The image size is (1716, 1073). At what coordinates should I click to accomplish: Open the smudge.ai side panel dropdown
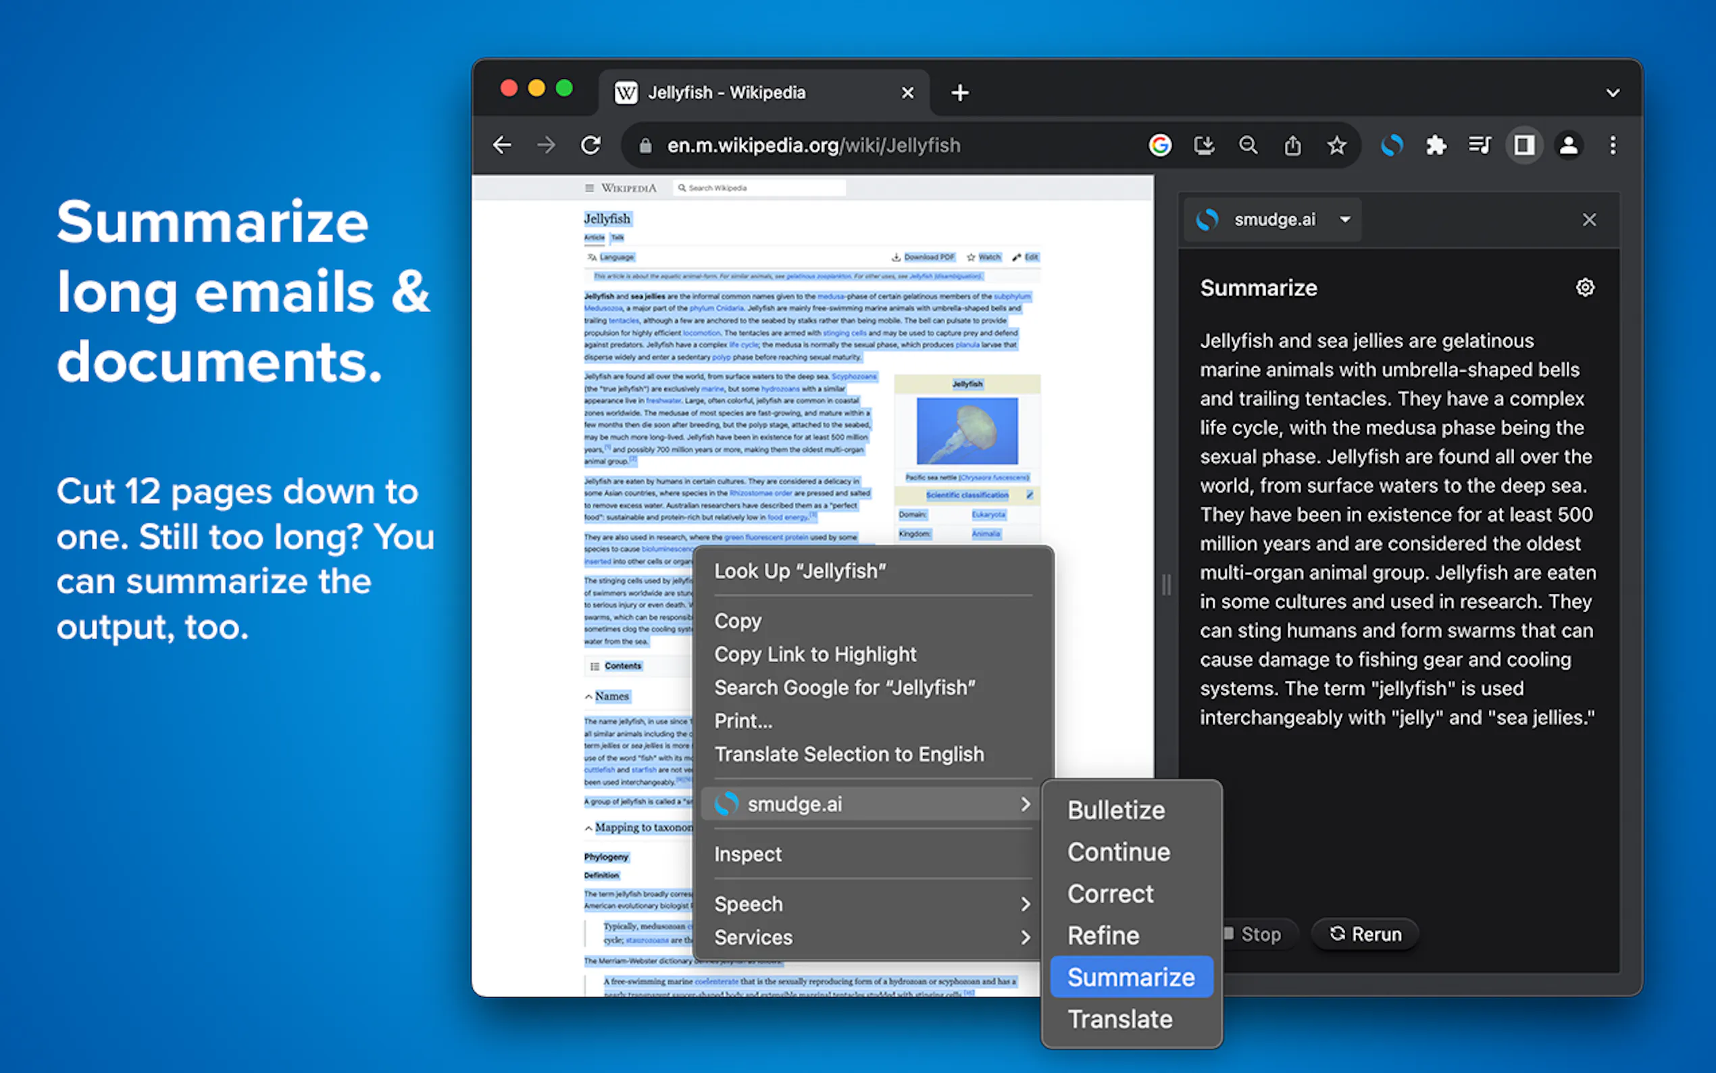tap(1344, 220)
